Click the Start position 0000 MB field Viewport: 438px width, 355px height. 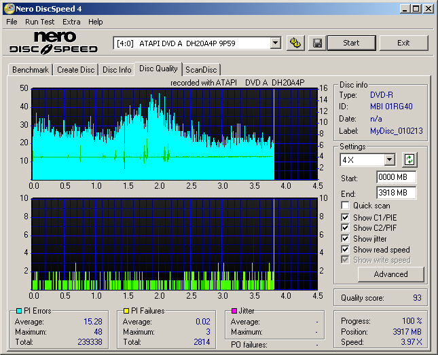pos(396,177)
